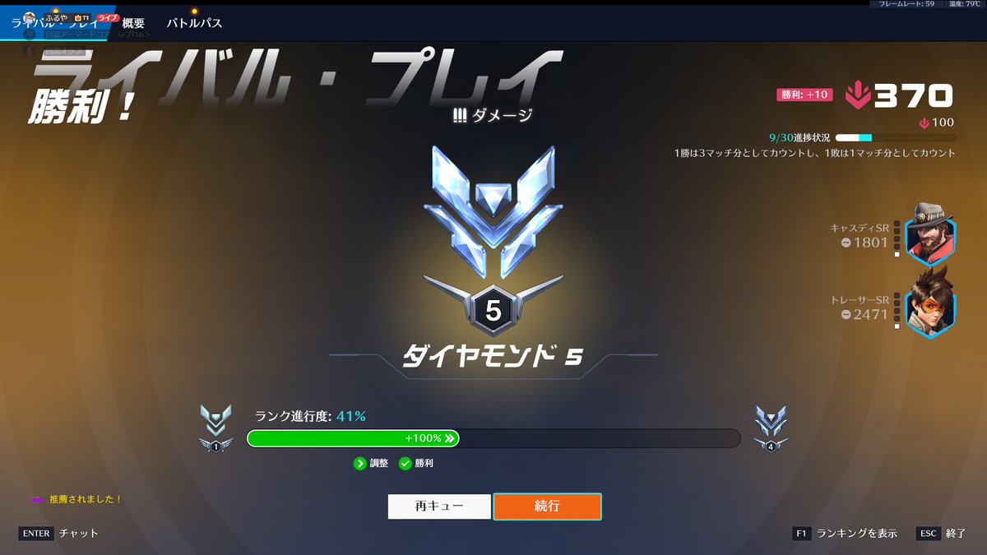Click the Cassidy hero portrait
This screenshot has height=555, width=987.
coord(930,234)
